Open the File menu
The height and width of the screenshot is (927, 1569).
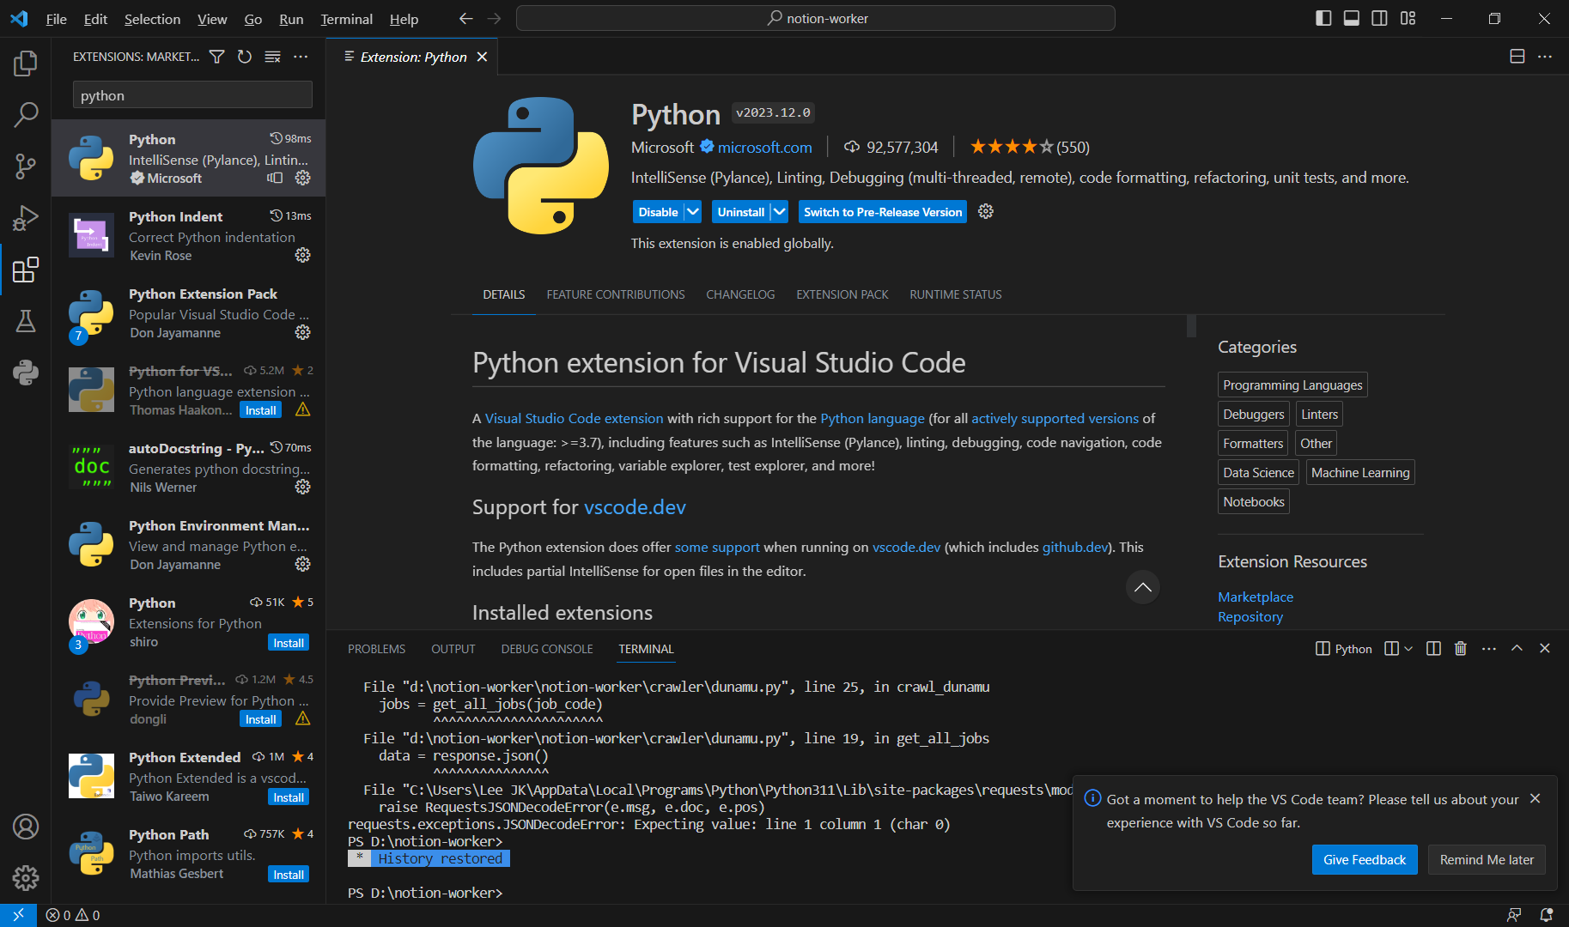[56, 19]
